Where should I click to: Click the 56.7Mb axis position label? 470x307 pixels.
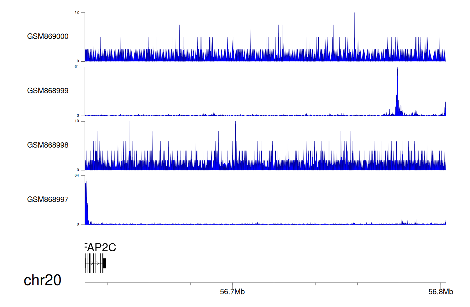[x=232, y=292]
